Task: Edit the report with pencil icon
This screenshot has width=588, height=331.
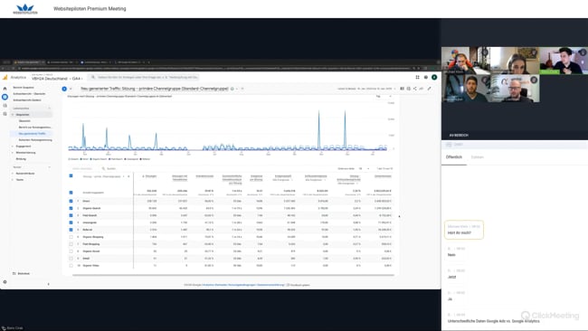Action: (x=430, y=89)
